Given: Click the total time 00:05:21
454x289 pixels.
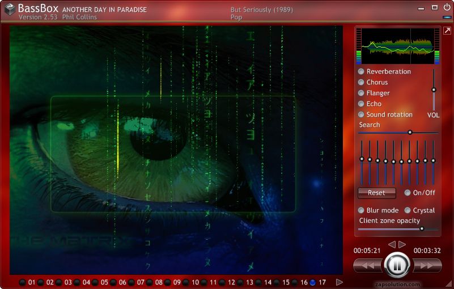Looking at the screenshot, I should pyautogui.click(x=367, y=250).
